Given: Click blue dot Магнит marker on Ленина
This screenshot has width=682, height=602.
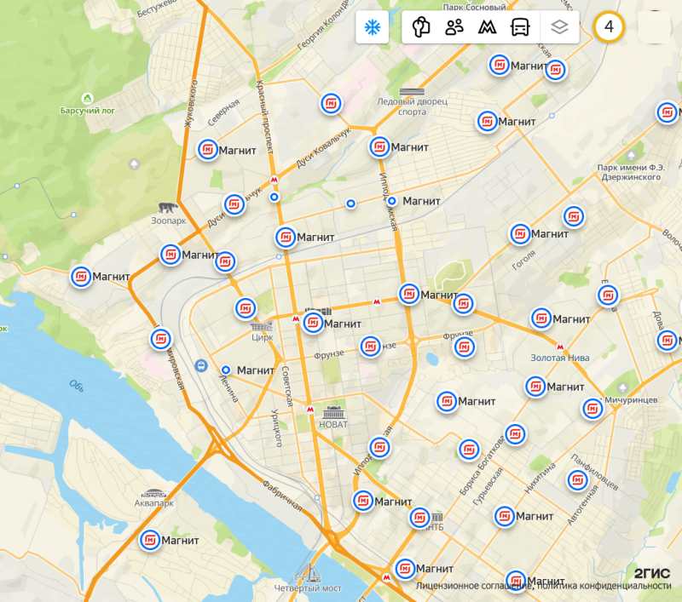Looking at the screenshot, I should (226, 370).
